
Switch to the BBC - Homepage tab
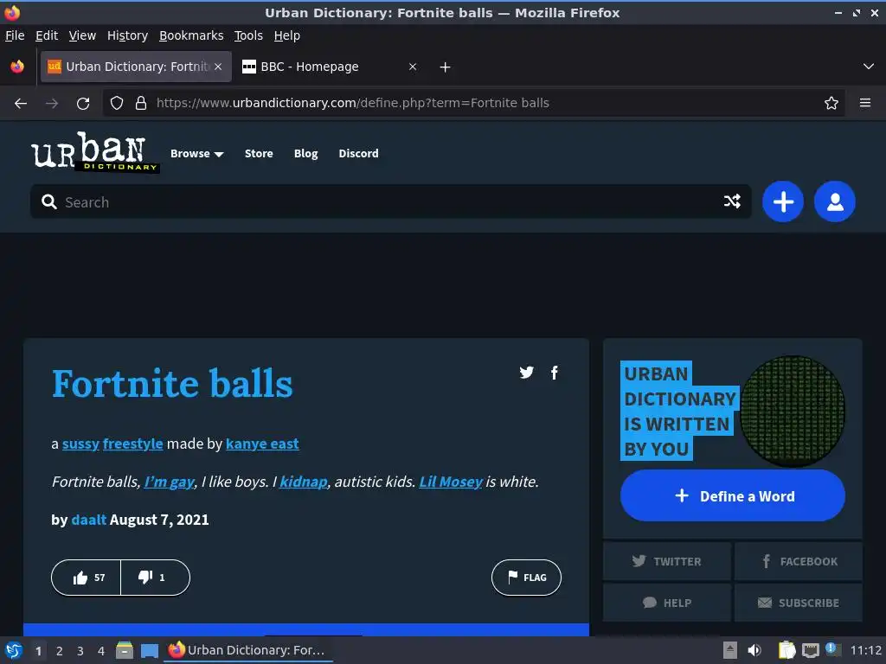[x=330, y=67]
